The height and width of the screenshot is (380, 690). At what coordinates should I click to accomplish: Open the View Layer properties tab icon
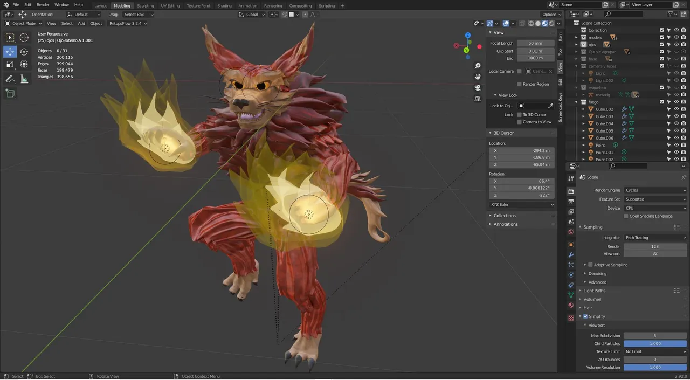(x=571, y=211)
